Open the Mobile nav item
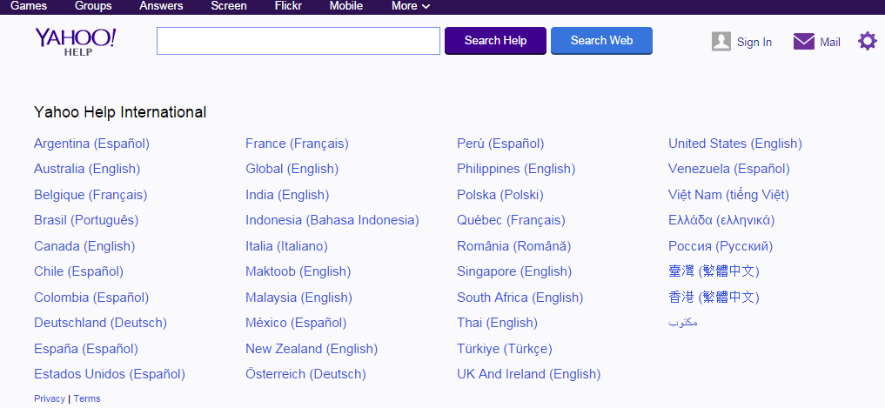 point(346,6)
